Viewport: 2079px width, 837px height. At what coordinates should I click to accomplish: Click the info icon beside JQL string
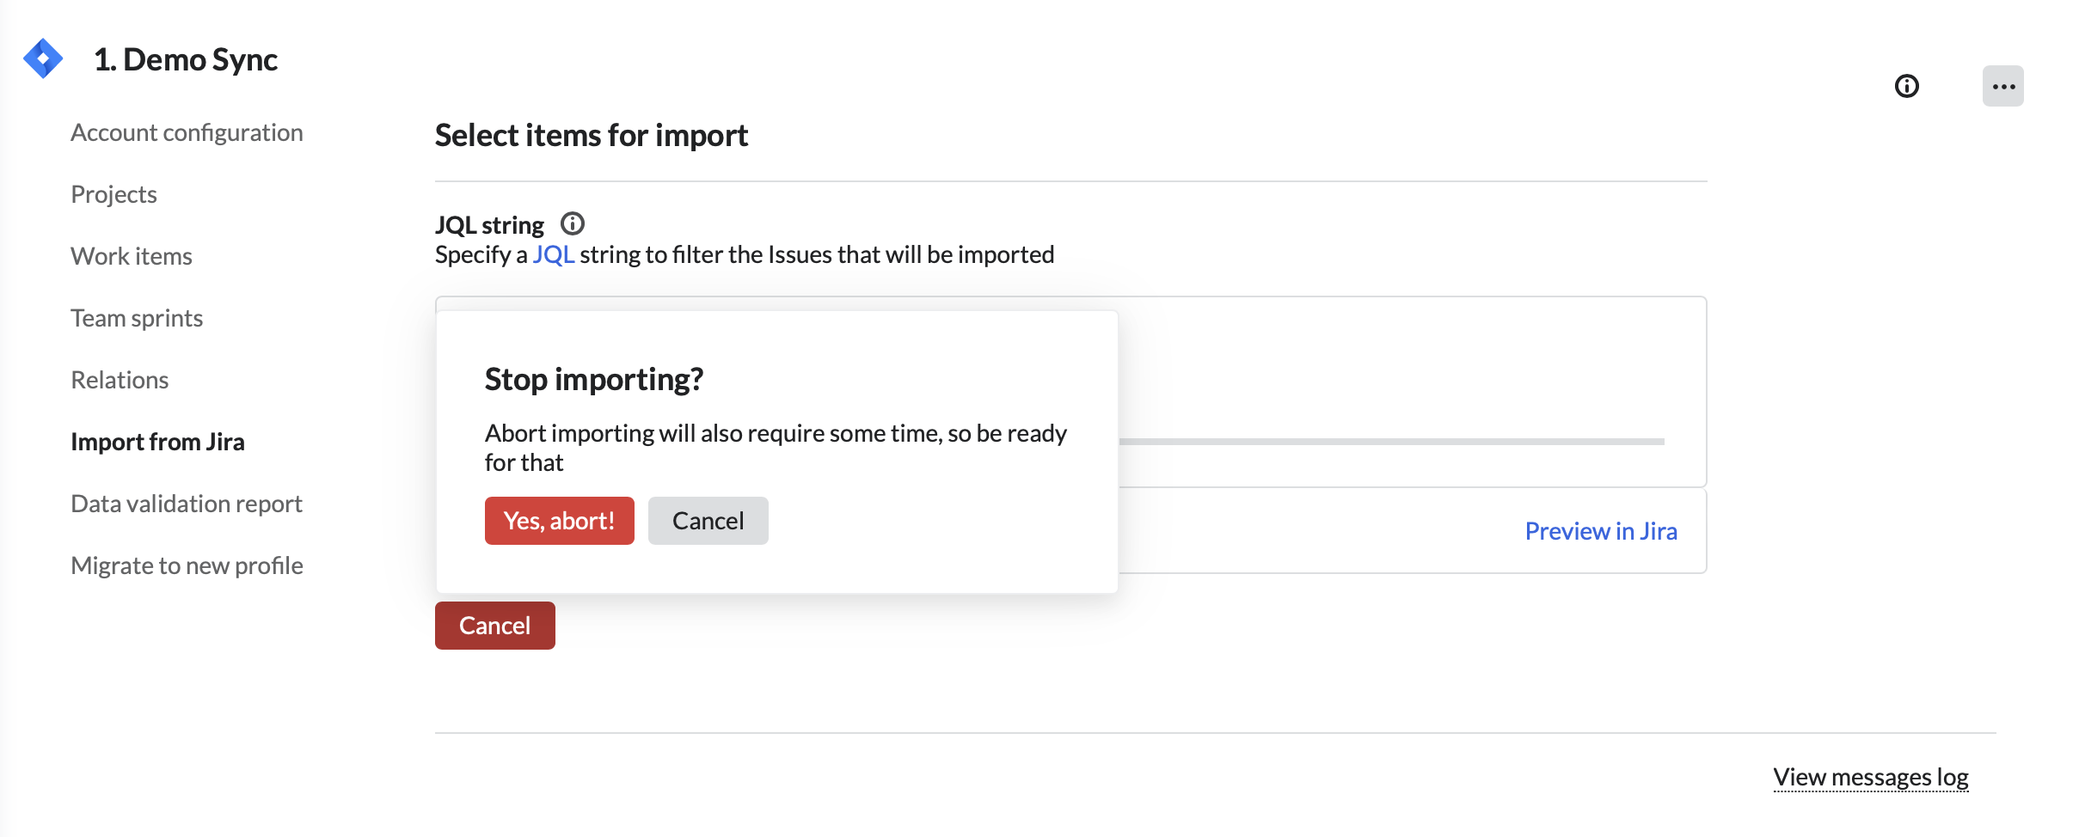point(572,224)
